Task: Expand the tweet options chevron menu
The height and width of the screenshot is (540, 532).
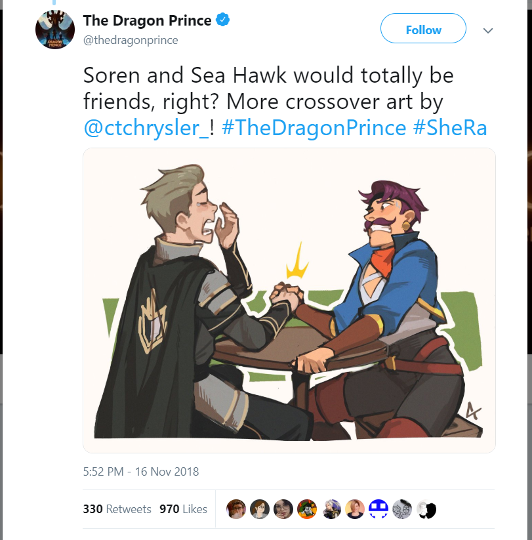Action: point(488,31)
